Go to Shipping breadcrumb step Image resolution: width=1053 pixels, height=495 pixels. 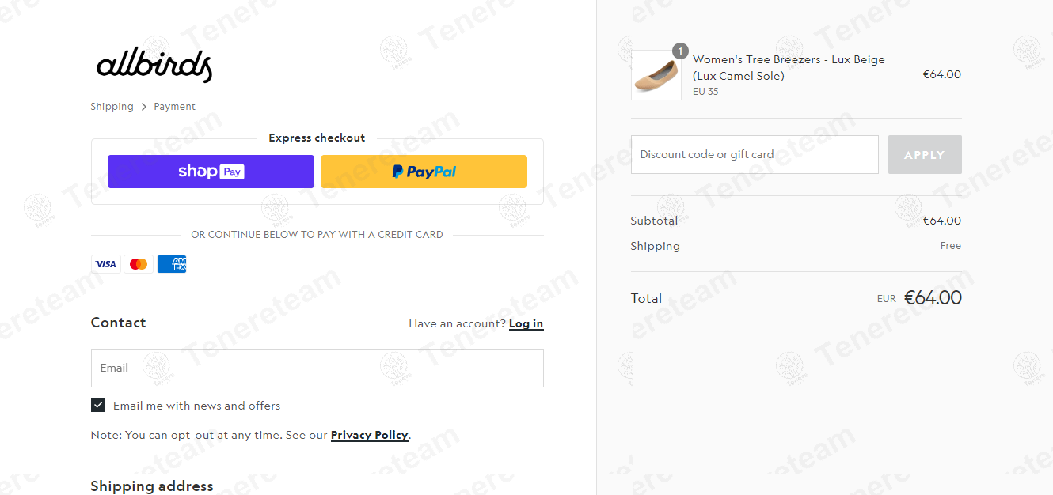point(112,107)
